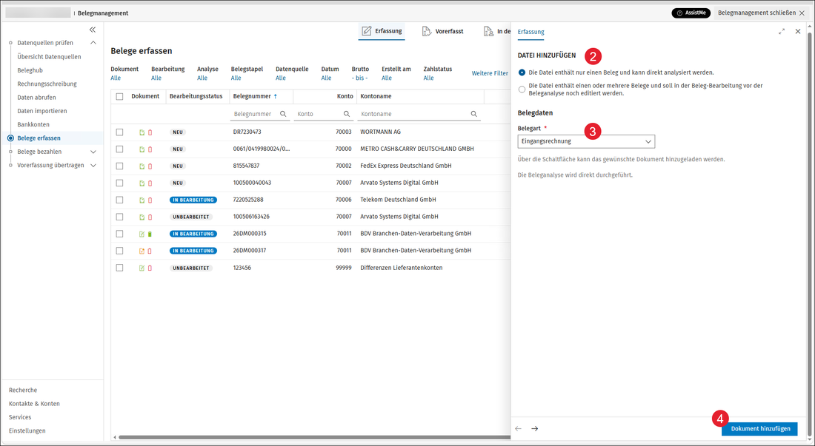Click the document icon in Telekom Deutschland row
The width and height of the screenshot is (815, 446).
tap(142, 200)
